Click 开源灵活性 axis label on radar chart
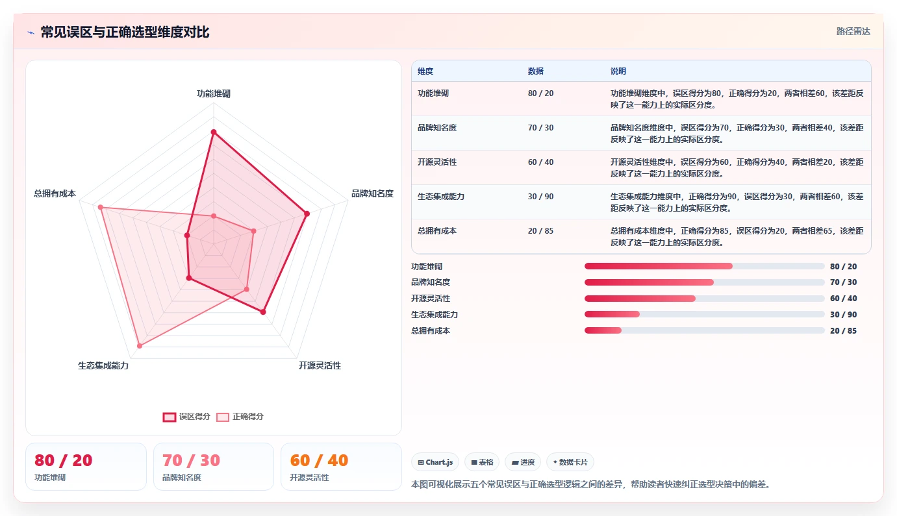 pyautogui.click(x=320, y=365)
